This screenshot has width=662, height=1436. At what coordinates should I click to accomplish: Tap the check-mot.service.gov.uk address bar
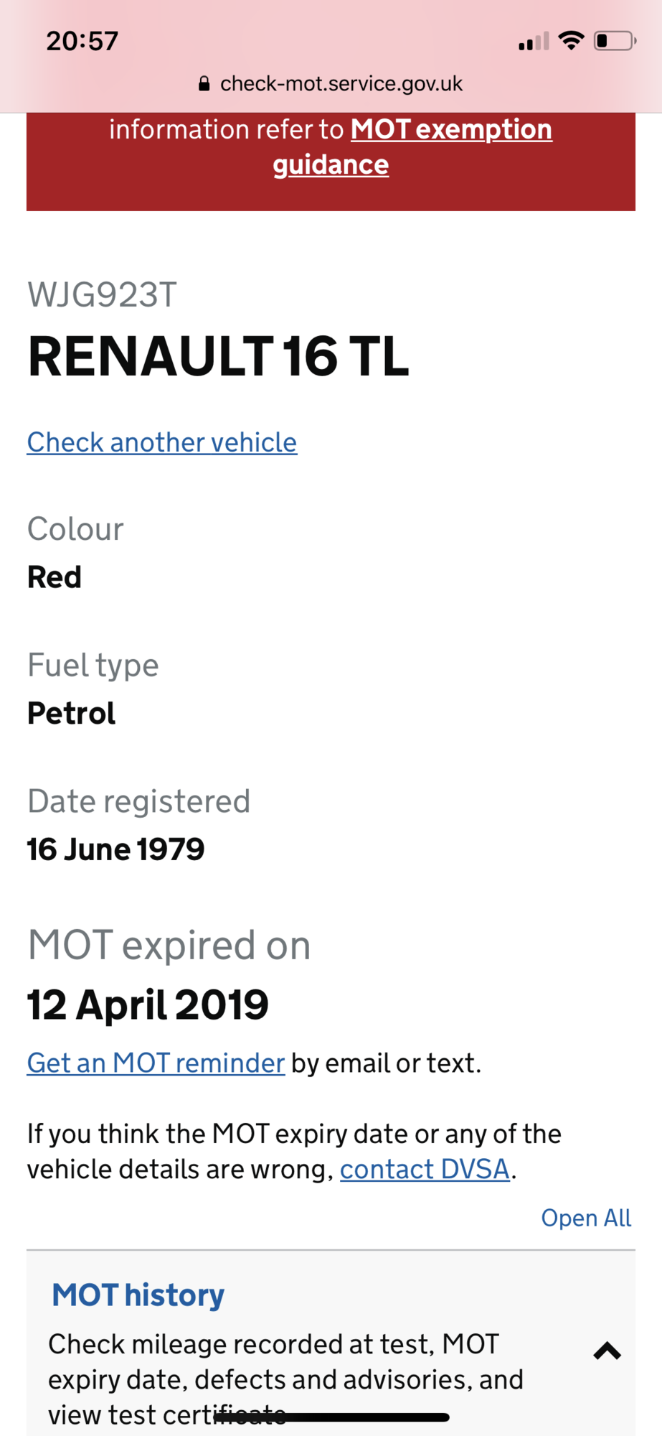click(331, 84)
